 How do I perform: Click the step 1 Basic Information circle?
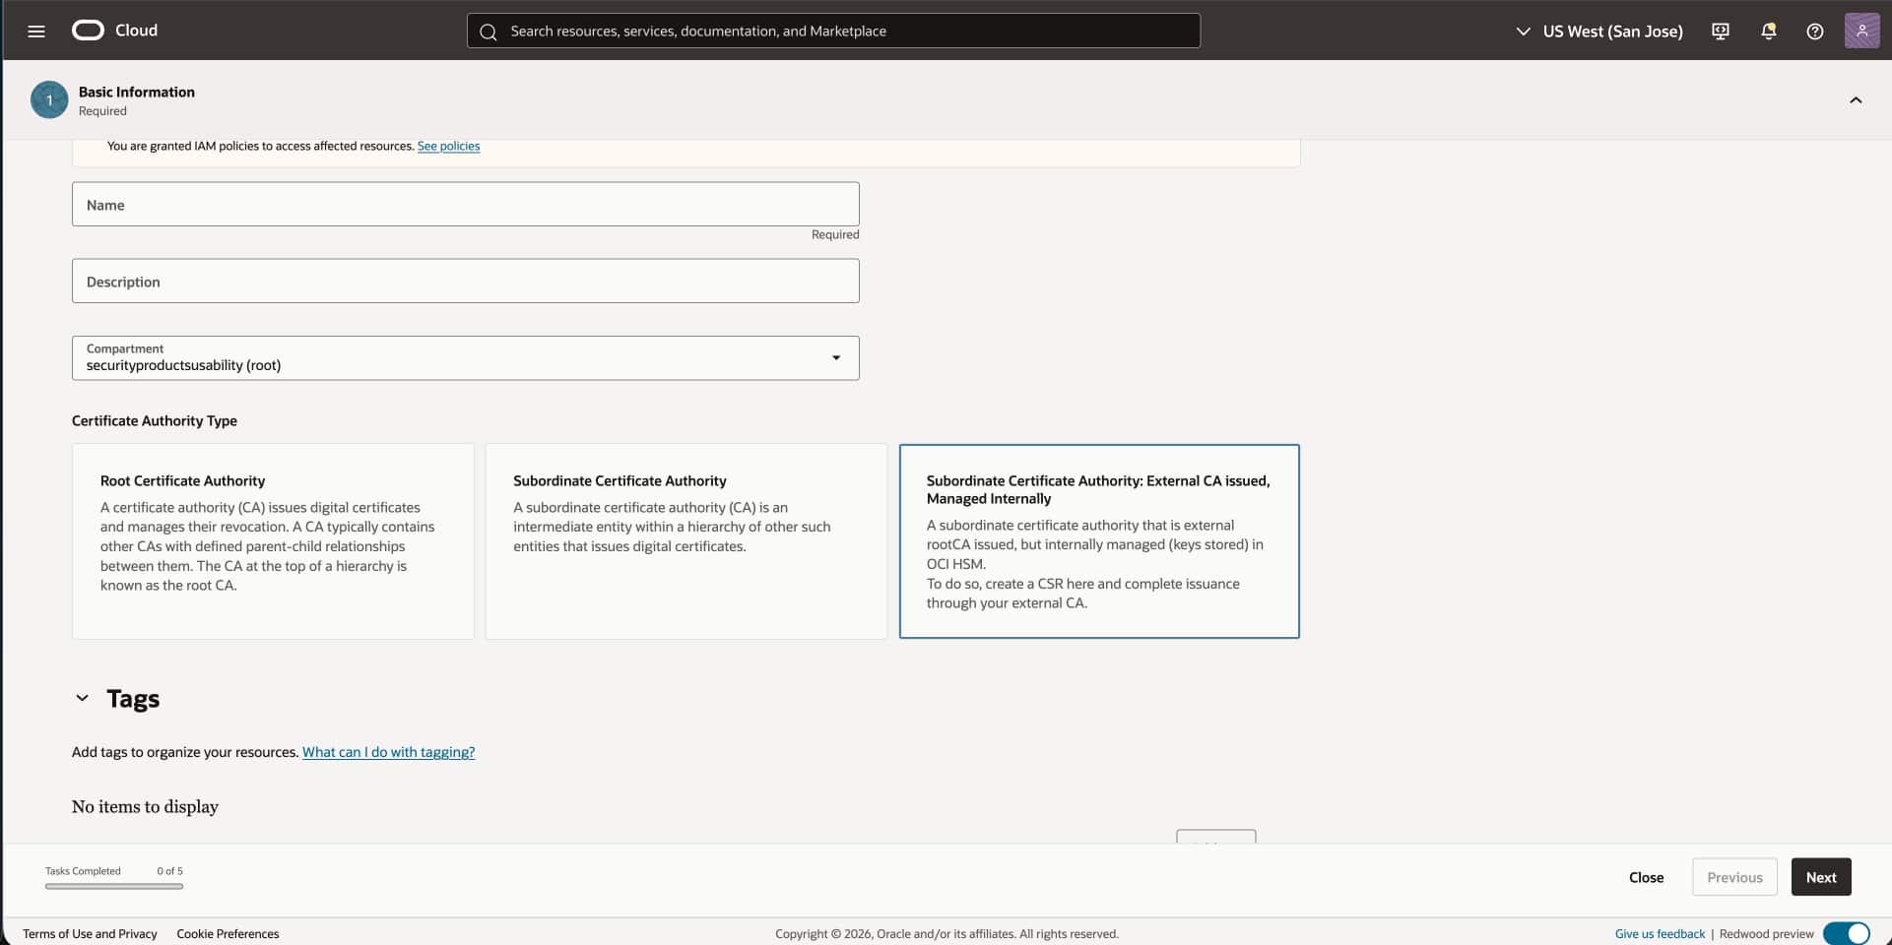click(x=48, y=99)
